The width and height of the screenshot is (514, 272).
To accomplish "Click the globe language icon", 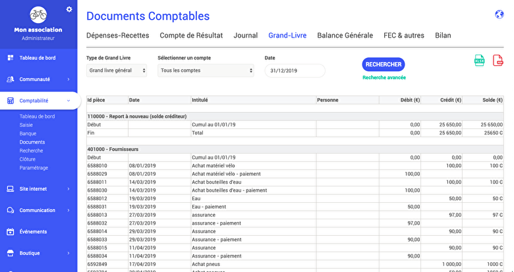I will (500, 14).
